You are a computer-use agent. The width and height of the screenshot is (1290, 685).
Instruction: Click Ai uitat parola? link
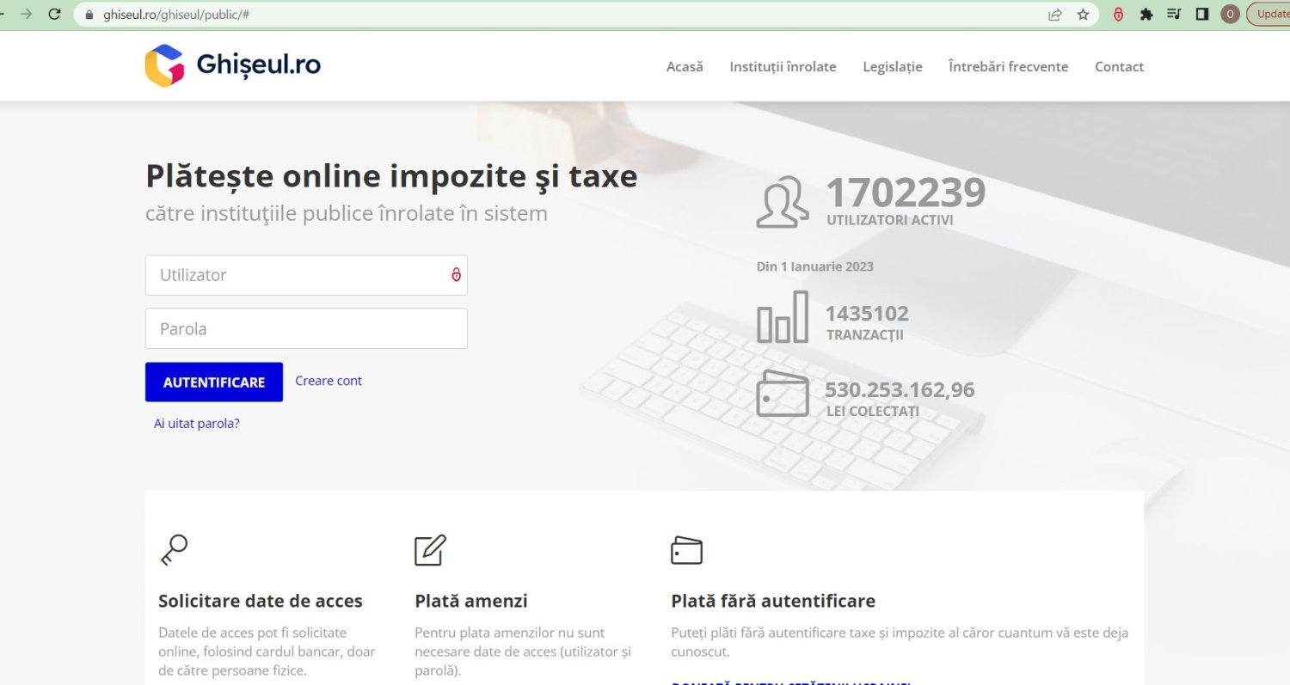point(196,423)
